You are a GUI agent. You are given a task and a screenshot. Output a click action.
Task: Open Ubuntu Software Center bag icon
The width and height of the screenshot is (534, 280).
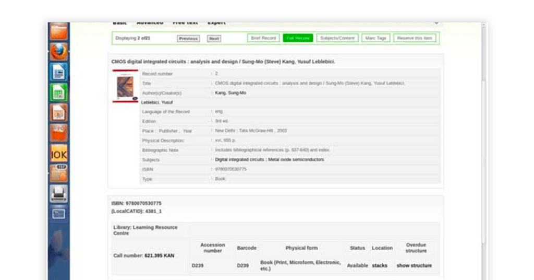59,133
